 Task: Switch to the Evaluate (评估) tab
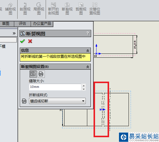22,24
